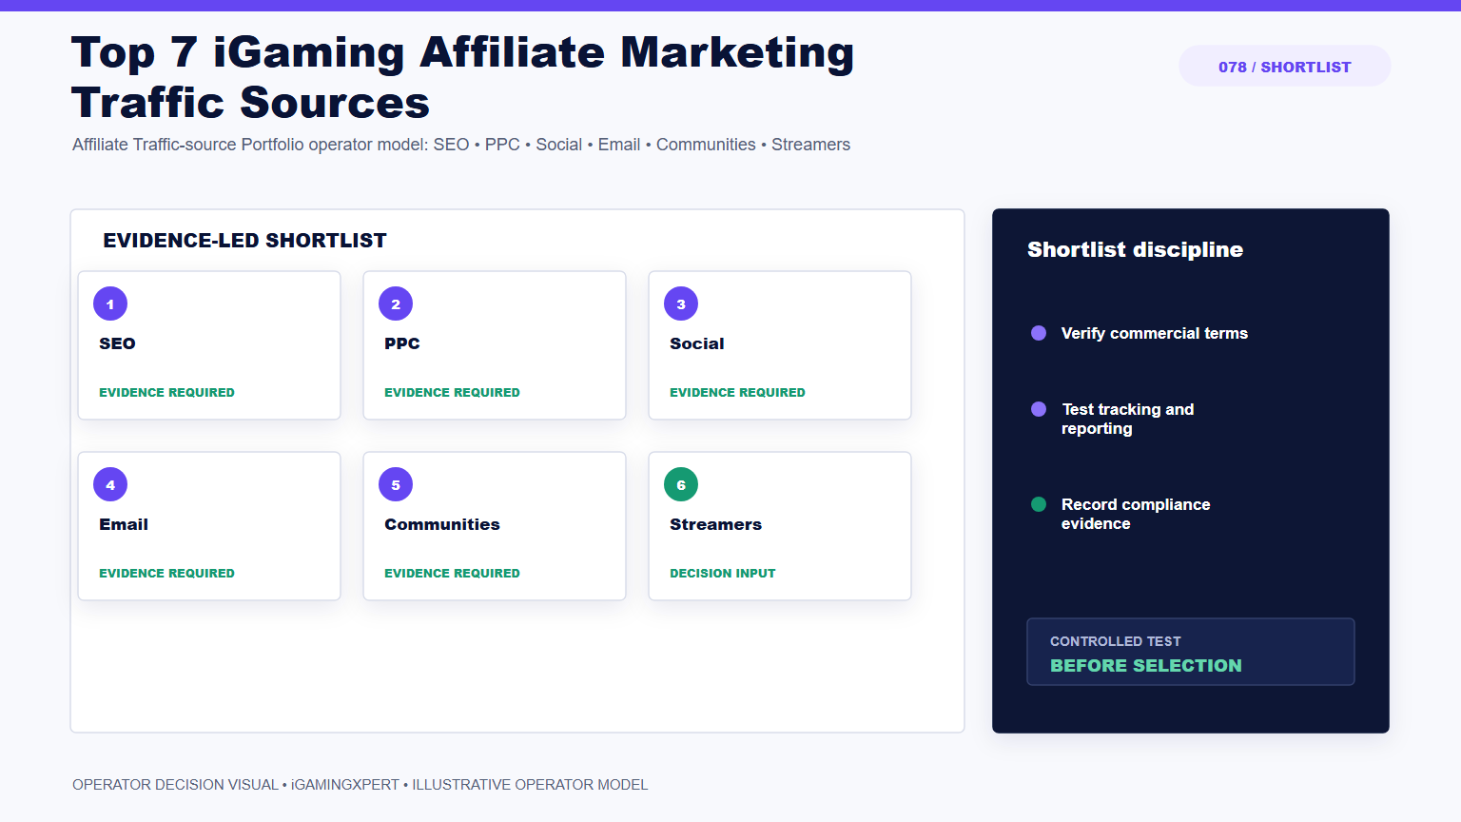Viewport: 1461px width, 822px height.
Task: Click the purple bullet beside Test tracking
Action: 1039,409
